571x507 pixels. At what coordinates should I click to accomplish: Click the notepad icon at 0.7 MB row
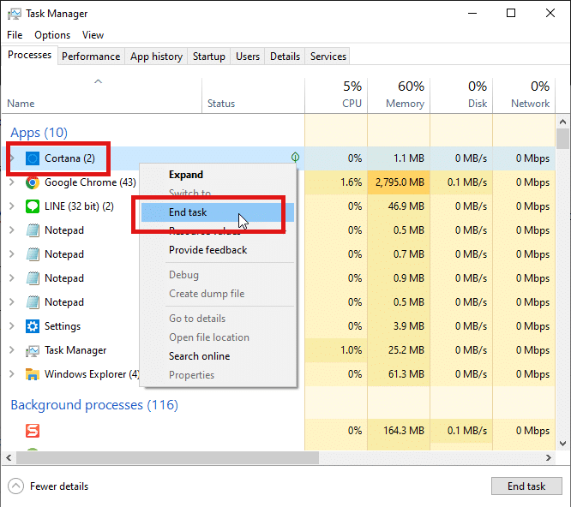tap(33, 254)
